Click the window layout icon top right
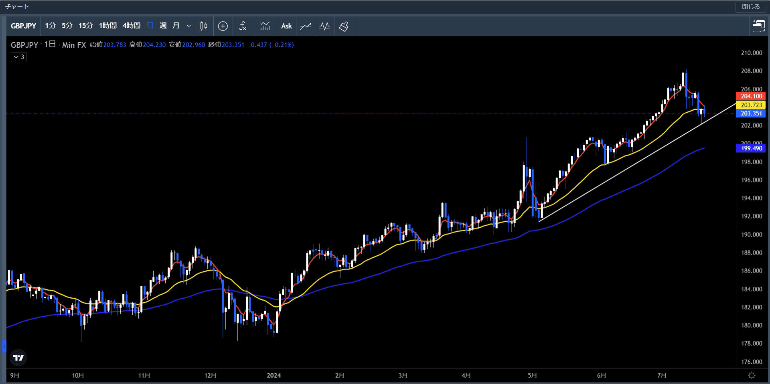Image resolution: width=770 pixels, height=384 pixels. 758,26
